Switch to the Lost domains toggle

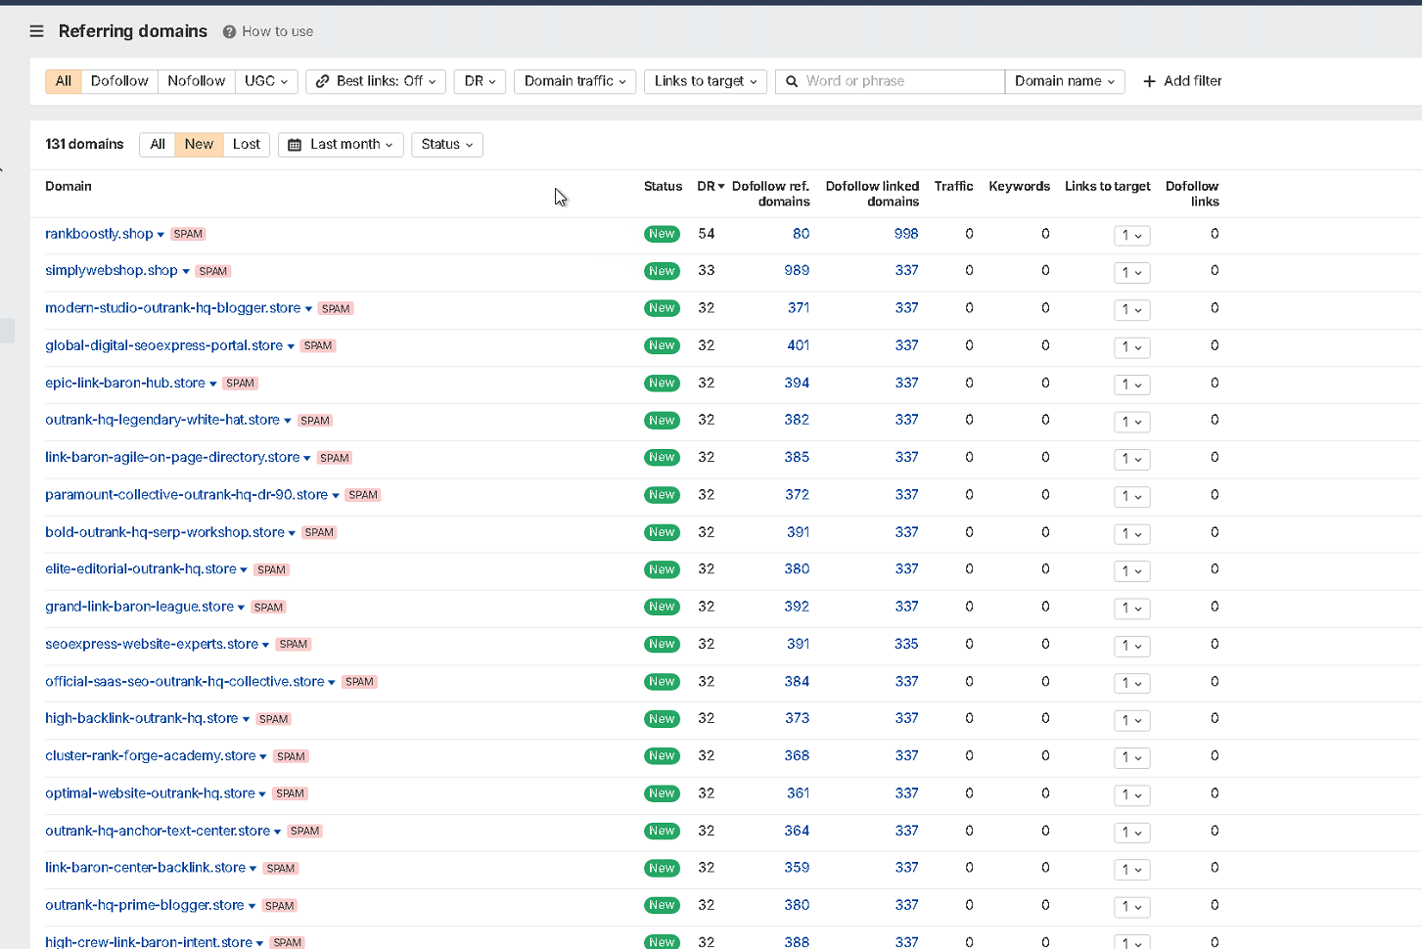click(247, 145)
